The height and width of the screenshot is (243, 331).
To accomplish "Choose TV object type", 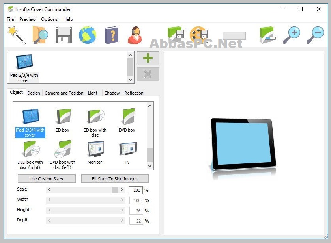I will pyautogui.click(x=127, y=152).
